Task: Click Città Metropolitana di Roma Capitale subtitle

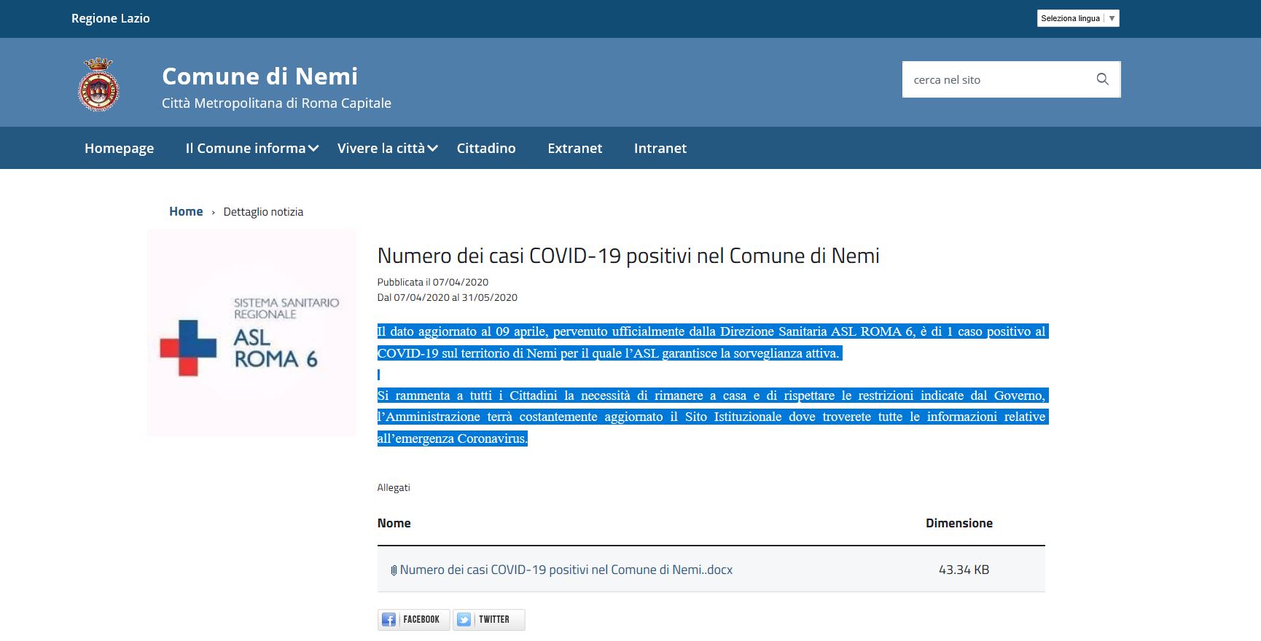Action: (x=276, y=103)
